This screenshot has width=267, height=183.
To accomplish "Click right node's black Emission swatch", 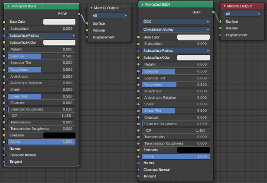I will point(193,150).
